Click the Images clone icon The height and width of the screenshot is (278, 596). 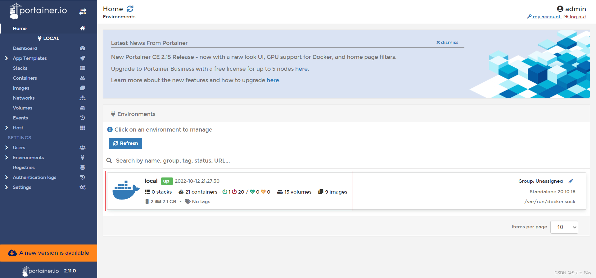coord(83,88)
